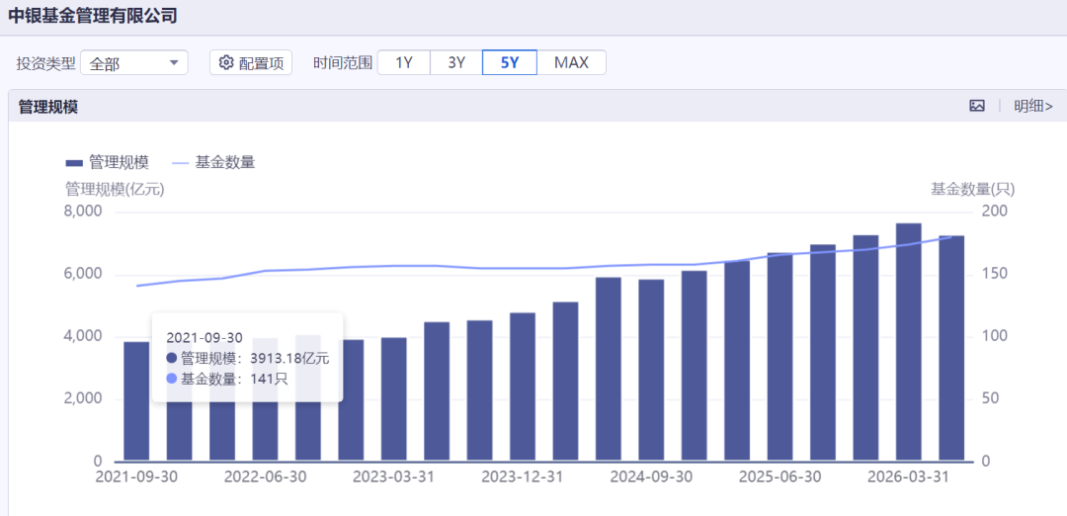Image resolution: width=1067 pixels, height=516 pixels.
Task: Click the last, rightmost bar in the chart
Action: (x=951, y=349)
